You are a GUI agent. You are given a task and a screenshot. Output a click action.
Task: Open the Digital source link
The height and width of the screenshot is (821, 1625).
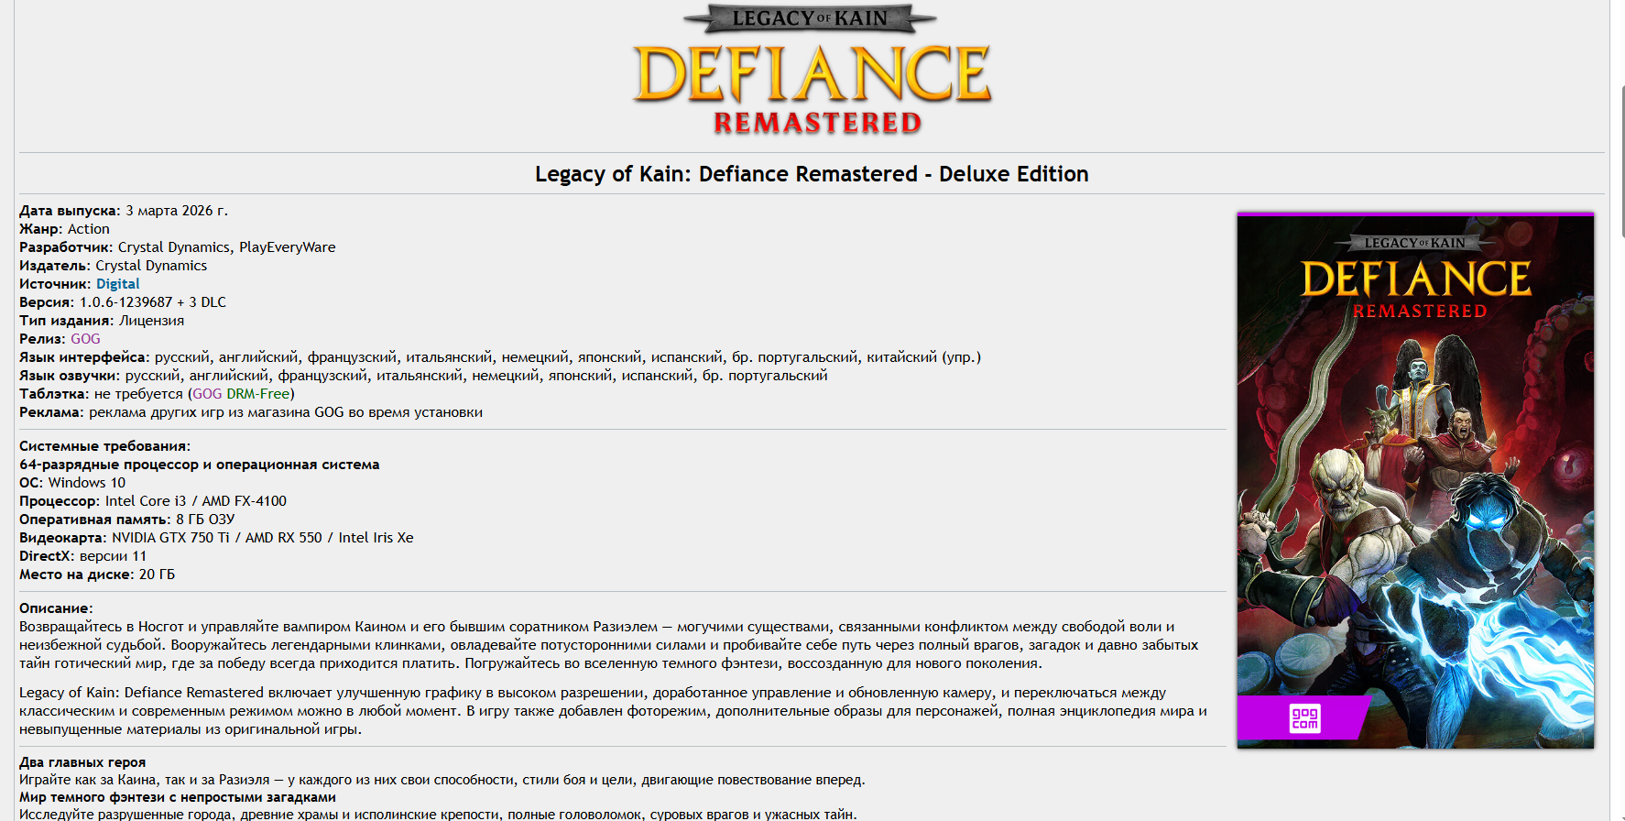click(118, 284)
